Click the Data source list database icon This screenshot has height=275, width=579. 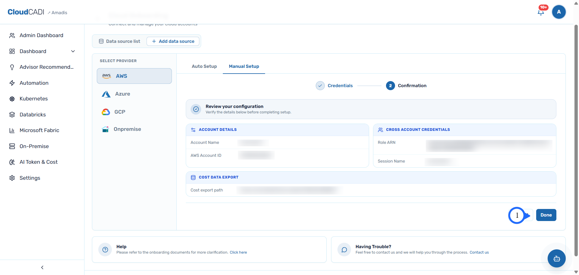coord(101,41)
